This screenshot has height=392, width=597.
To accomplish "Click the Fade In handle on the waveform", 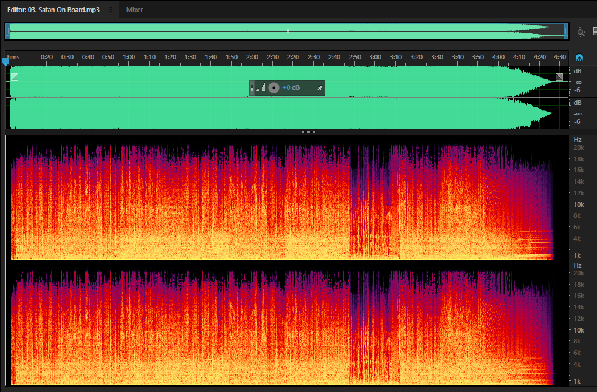I will point(15,77).
